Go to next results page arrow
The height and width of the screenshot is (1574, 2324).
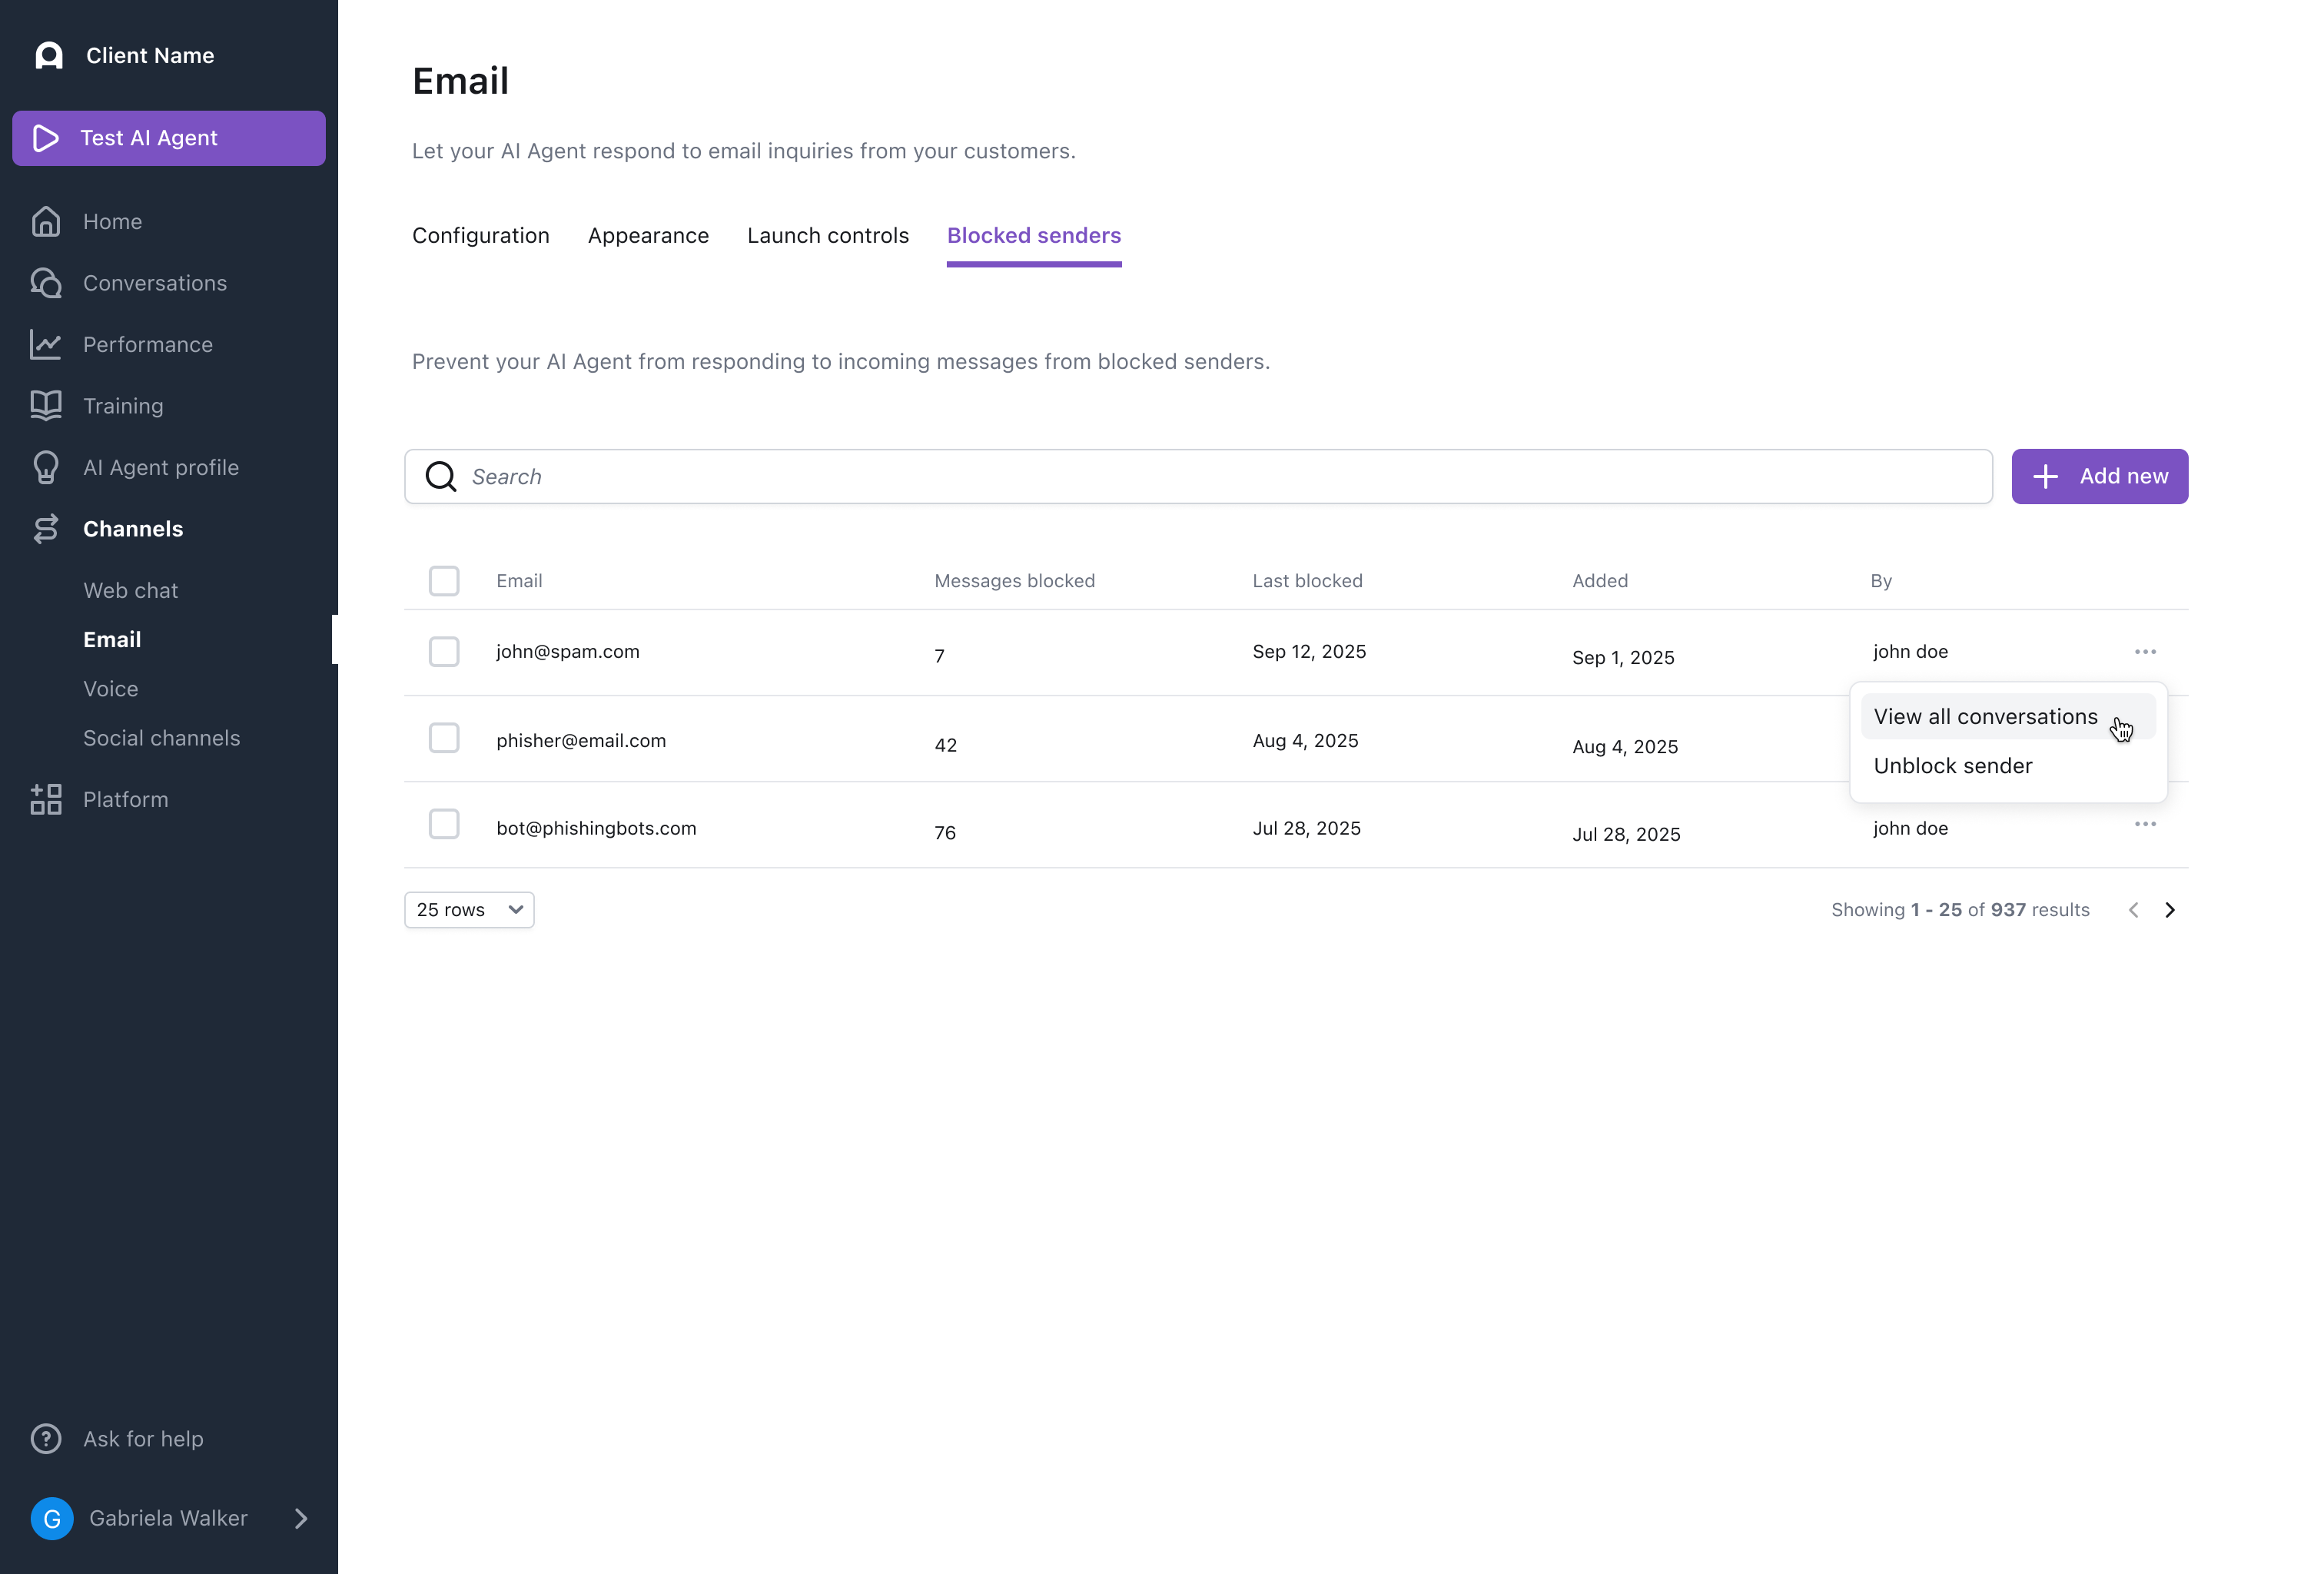[2170, 910]
